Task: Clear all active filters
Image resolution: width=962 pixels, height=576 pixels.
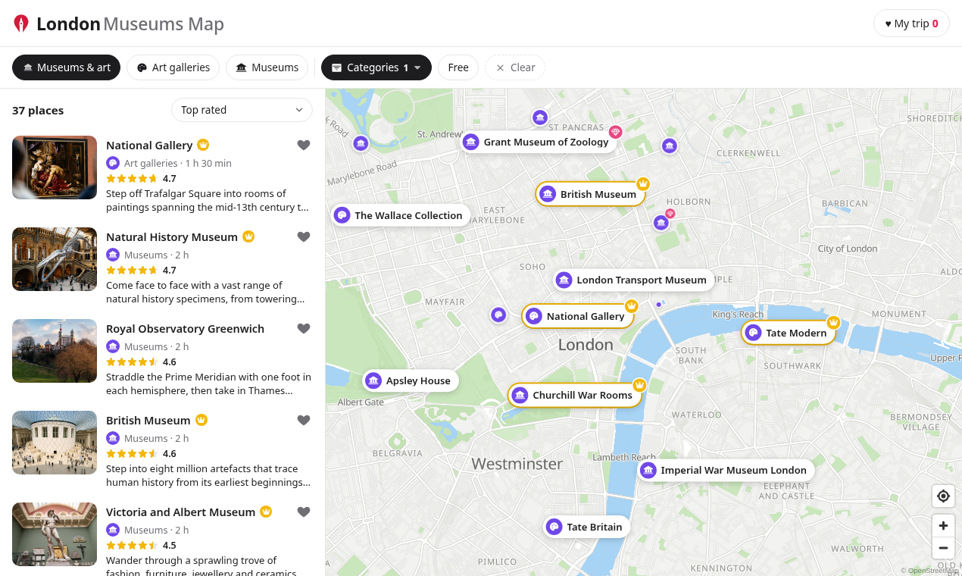Action: pos(515,67)
